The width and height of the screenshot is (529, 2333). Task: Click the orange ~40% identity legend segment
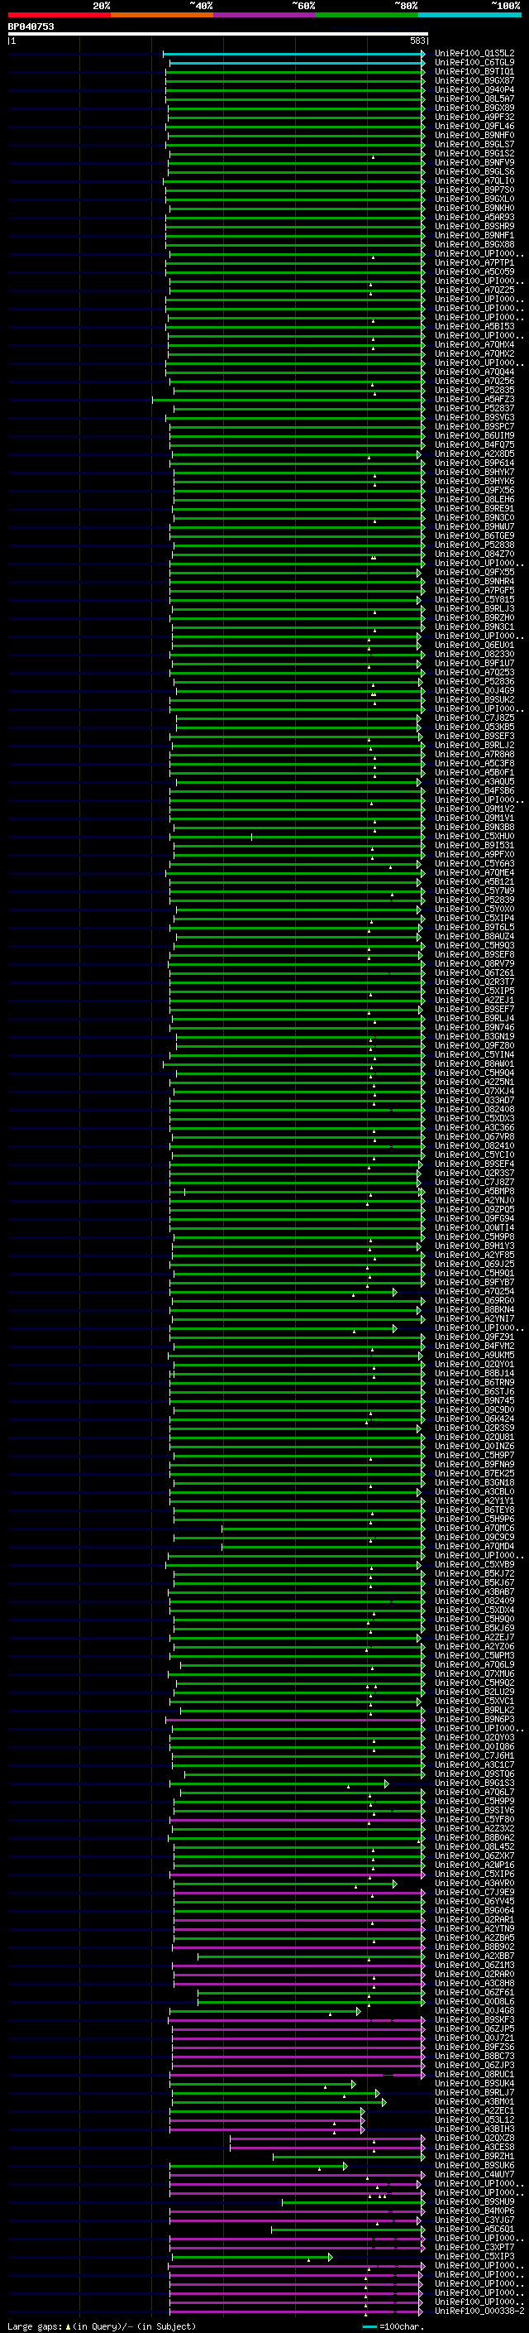point(162,15)
